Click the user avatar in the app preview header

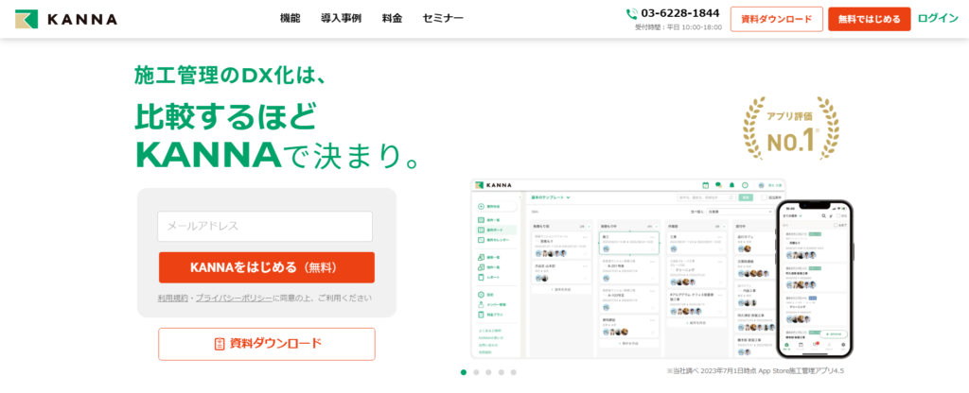(762, 185)
